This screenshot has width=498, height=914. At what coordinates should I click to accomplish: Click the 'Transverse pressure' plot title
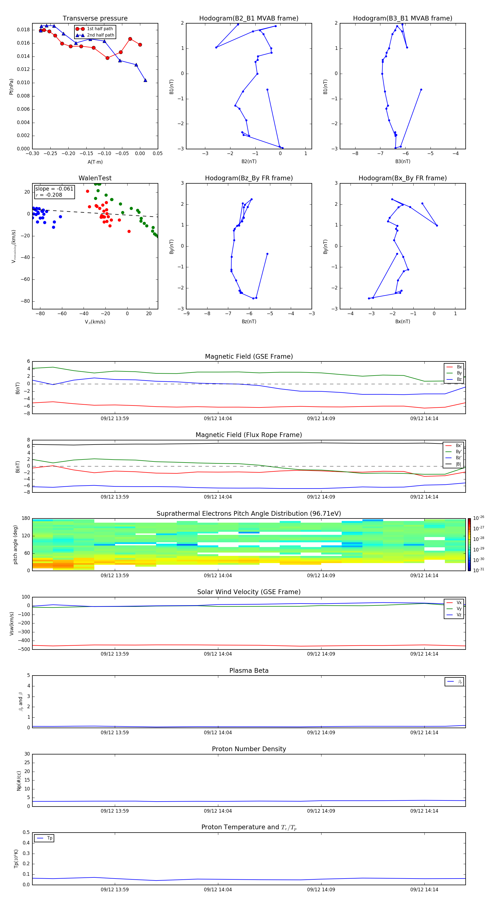pyautogui.click(x=95, y=19)
